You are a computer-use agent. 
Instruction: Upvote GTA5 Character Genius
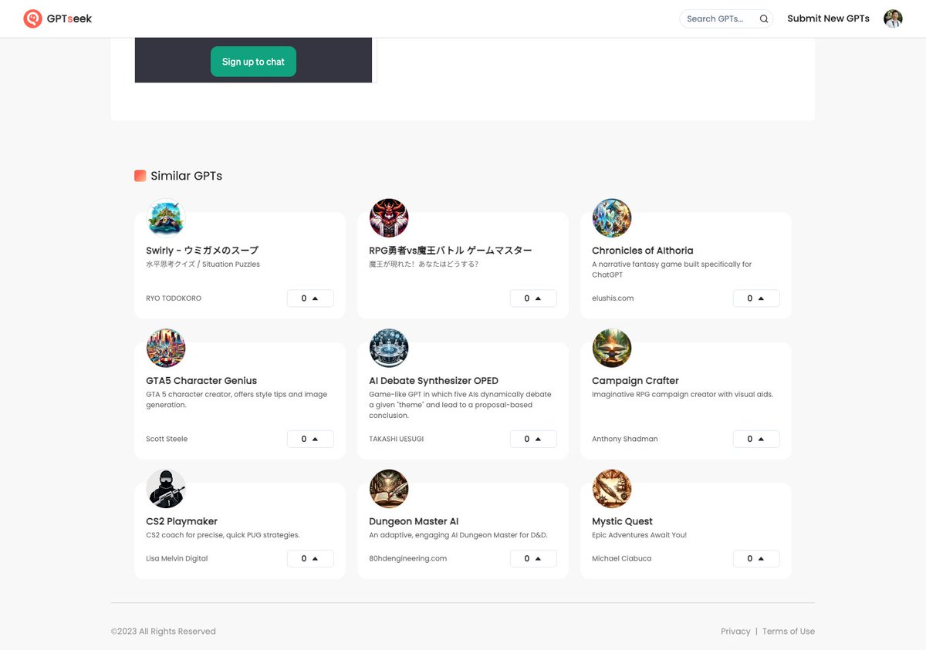point(310,439)
